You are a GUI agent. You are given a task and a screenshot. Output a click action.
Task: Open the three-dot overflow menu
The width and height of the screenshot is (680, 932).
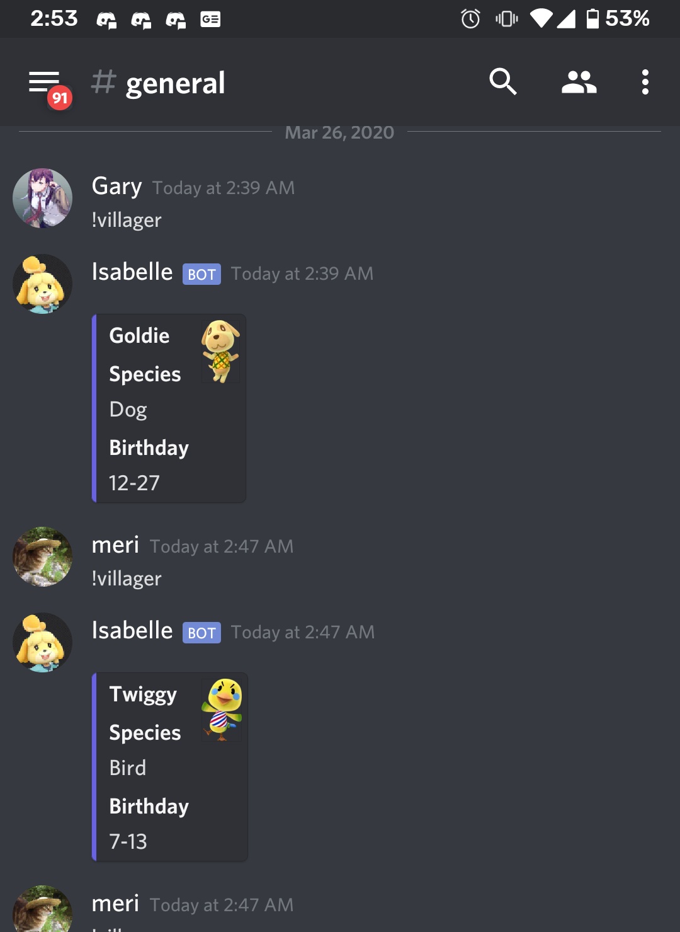(645, 82)
